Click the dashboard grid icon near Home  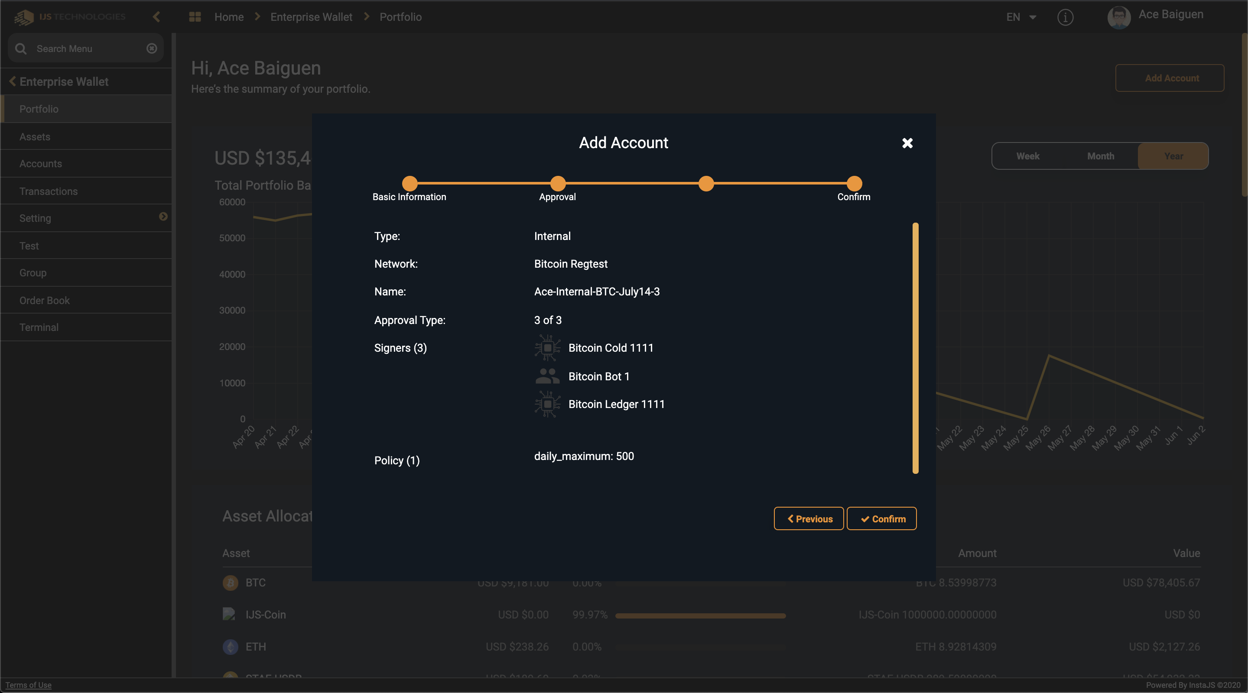click(x=195, y=17)
